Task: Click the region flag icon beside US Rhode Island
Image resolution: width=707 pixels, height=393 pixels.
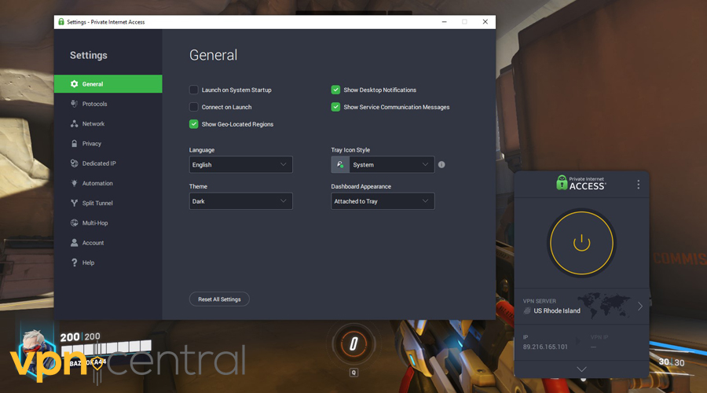Action: click(526, 311)
